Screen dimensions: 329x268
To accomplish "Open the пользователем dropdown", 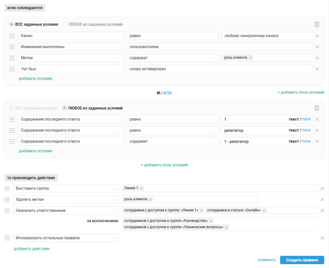I will (220, 47).
